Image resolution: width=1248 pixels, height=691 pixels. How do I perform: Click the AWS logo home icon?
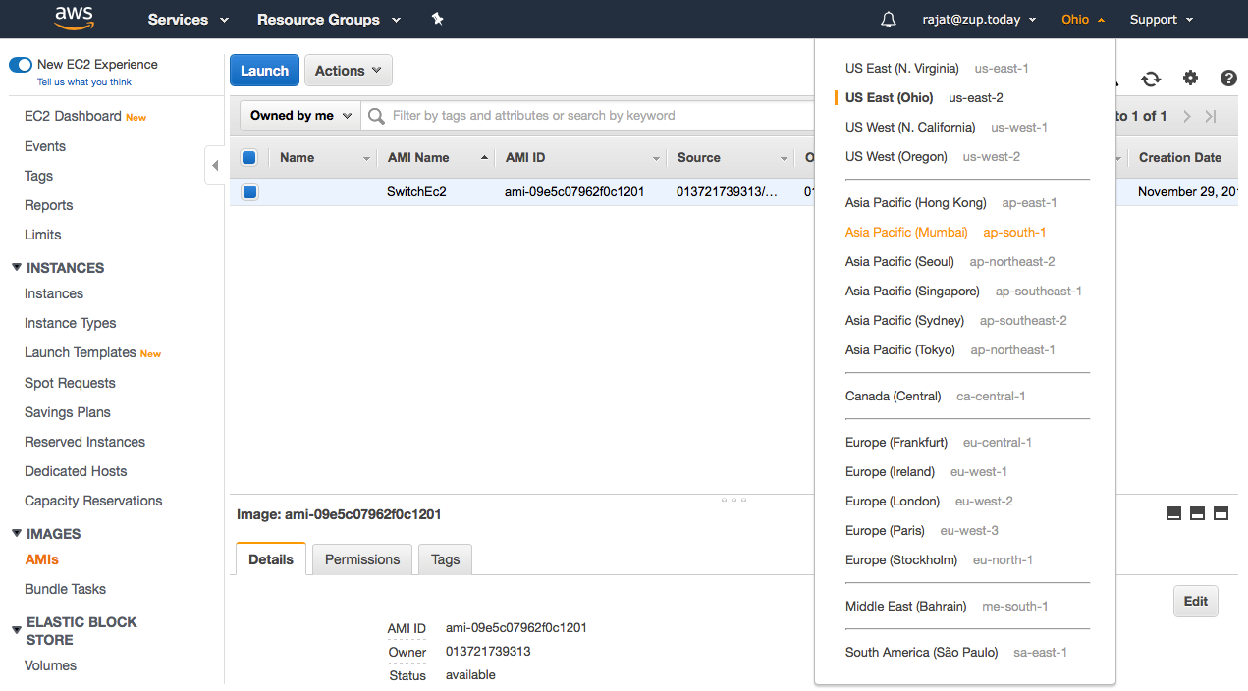tap(74, 19)
